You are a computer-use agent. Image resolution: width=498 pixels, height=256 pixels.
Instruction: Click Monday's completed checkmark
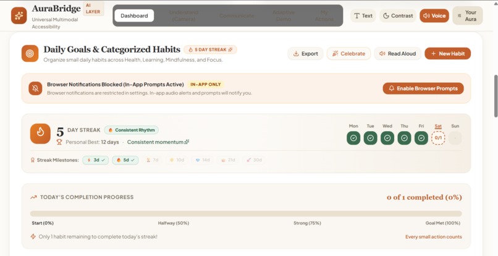click(353, 138)
